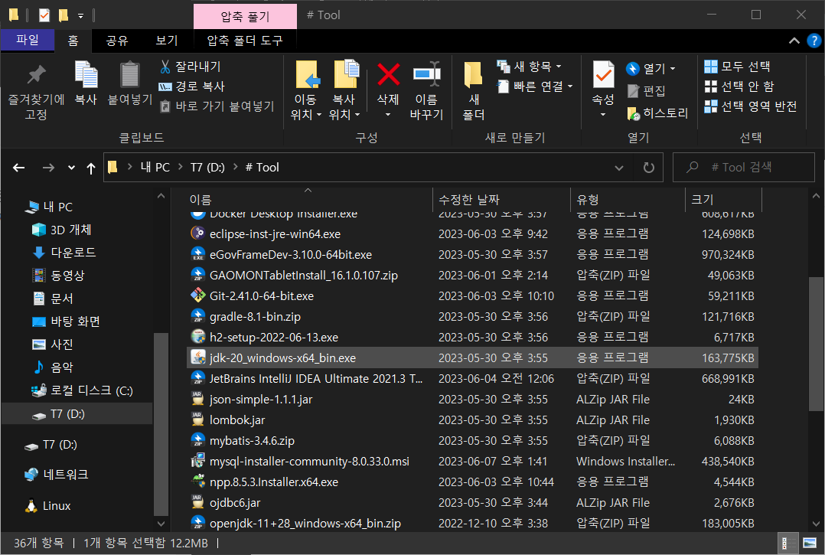Select Git-2.41.0-64-bit.exe file icon
This screenshot has width=825, height=555.
[197, 295]
